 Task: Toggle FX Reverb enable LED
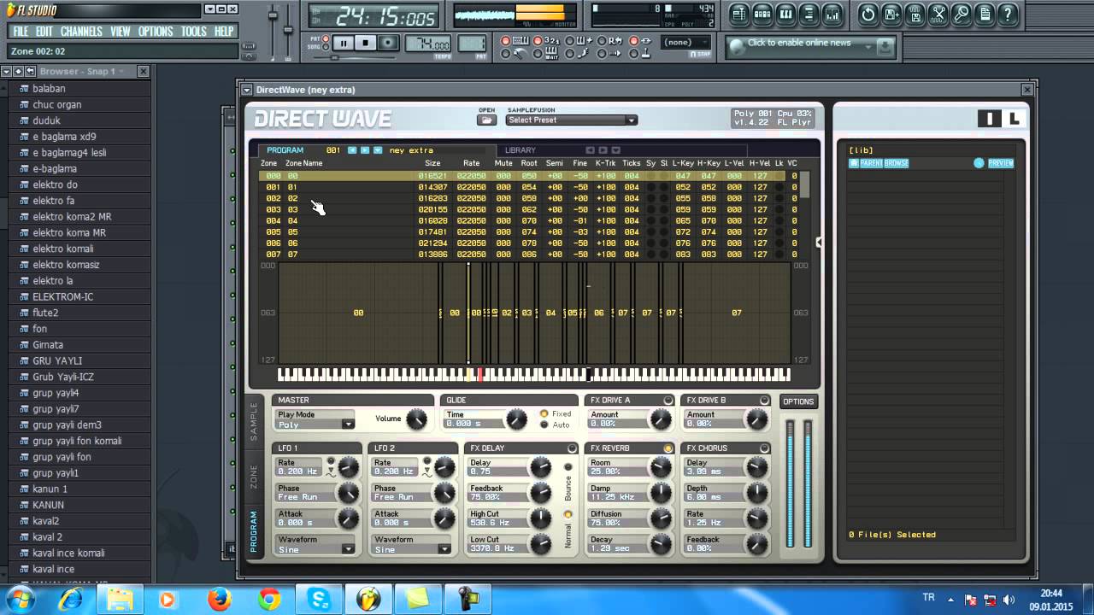[x=668, y=448]
